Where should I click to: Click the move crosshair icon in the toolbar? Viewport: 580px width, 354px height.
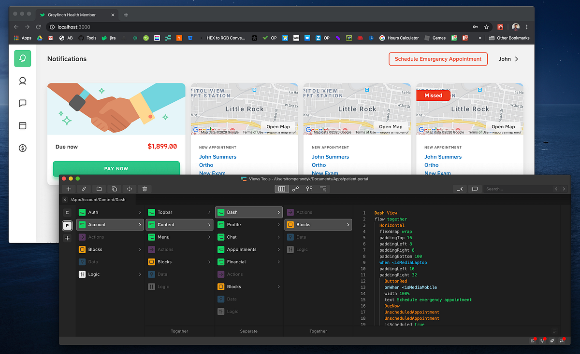(x=129, y=189)
